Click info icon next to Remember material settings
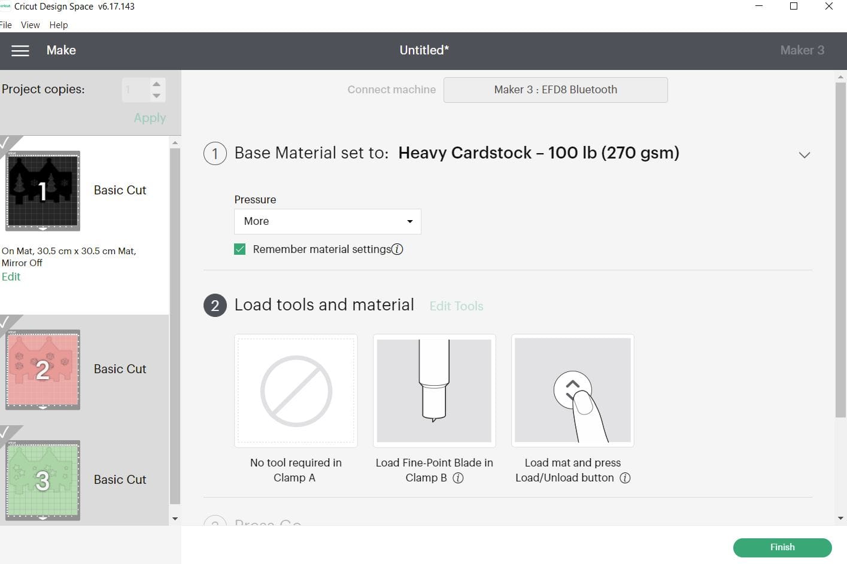847x564 pixels. (x=397, y=249)
